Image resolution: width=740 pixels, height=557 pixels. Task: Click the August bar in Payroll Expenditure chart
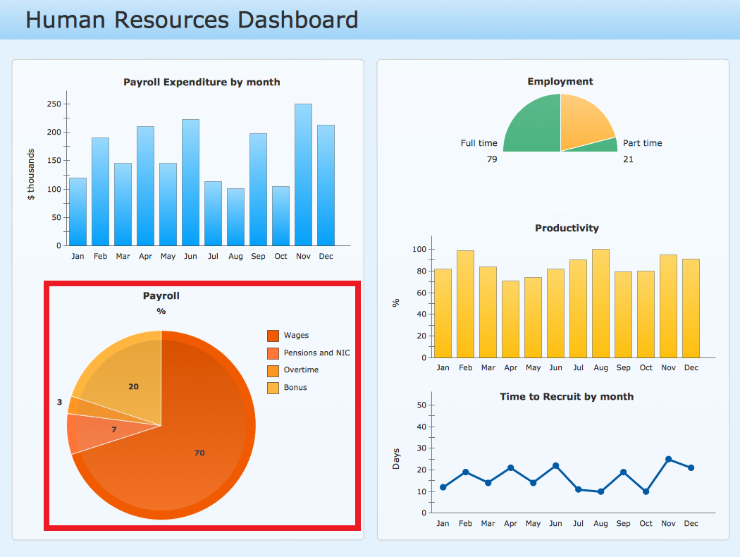235,217
